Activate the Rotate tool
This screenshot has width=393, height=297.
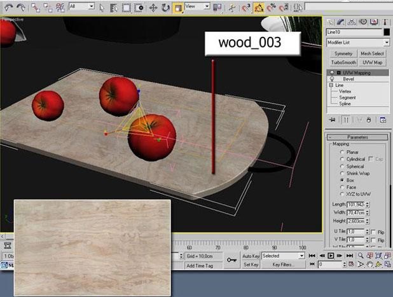click(165, 8)
